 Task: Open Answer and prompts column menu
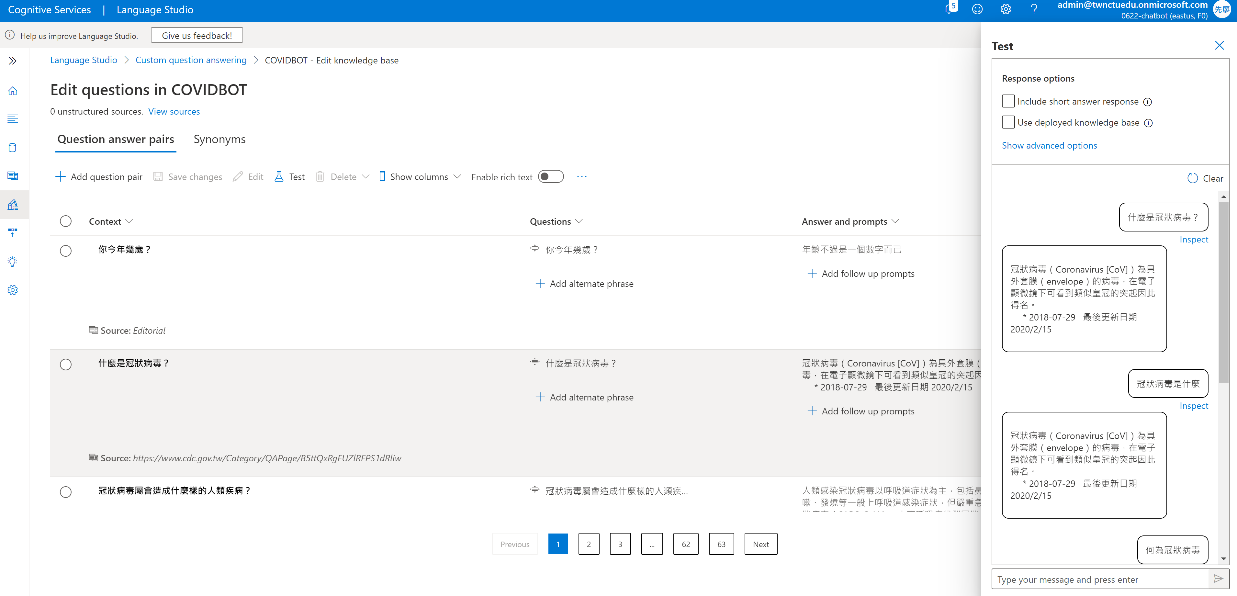tap(850, 221)
